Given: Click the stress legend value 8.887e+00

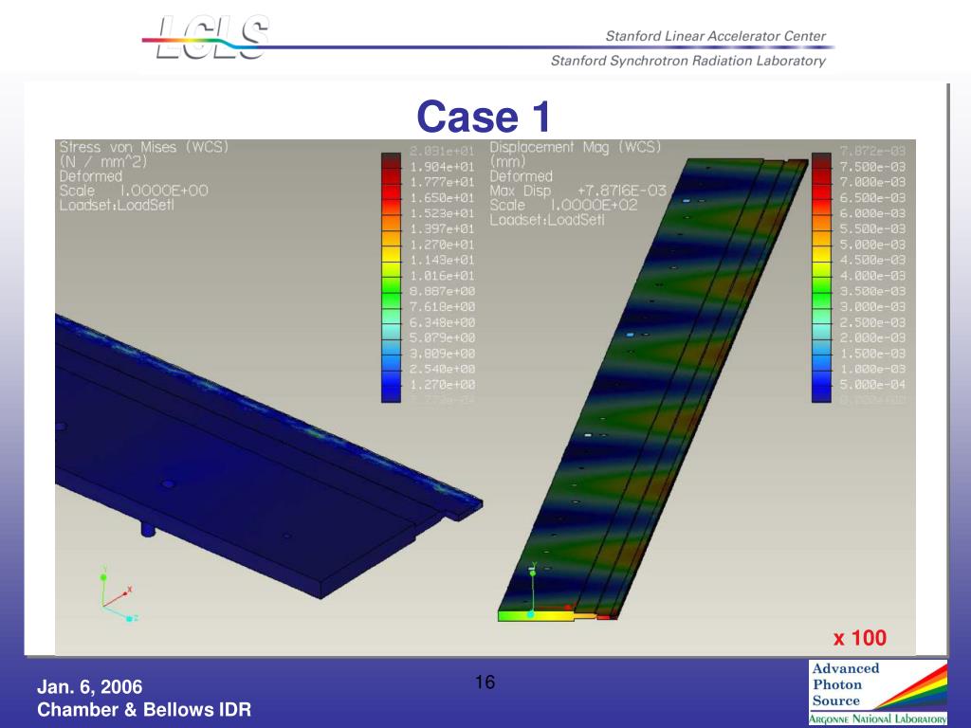Looking at the screenshot, I should tap(442, 292).
